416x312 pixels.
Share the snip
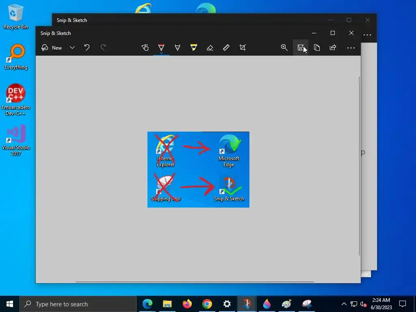point(333,48)
